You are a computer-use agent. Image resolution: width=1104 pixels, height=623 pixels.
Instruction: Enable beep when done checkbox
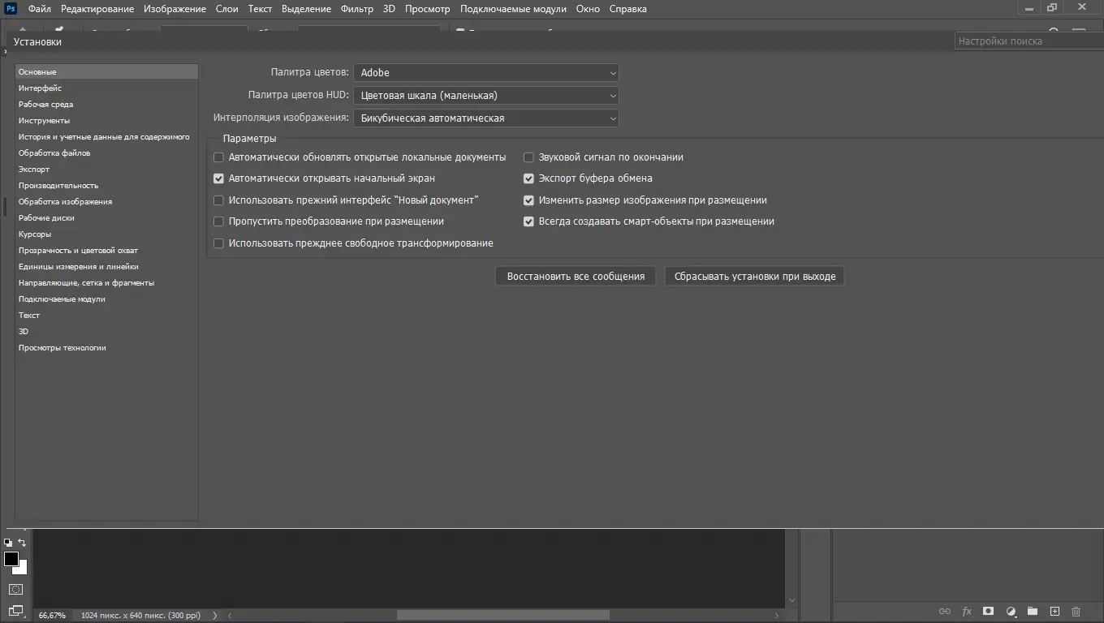tap(528, 157)
